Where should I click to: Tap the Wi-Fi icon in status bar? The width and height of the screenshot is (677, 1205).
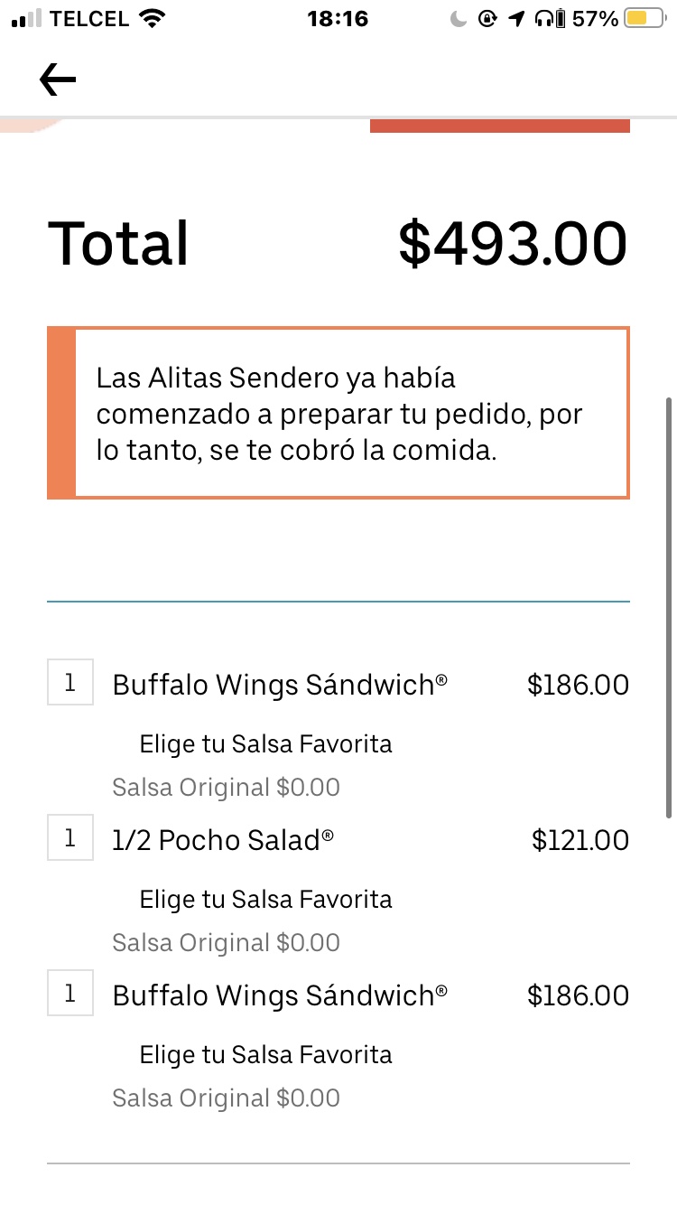point(153,18)
